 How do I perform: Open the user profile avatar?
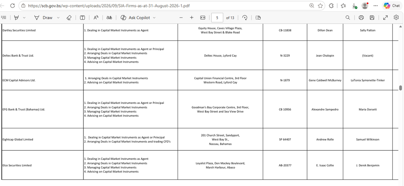[x=365, y=6]
